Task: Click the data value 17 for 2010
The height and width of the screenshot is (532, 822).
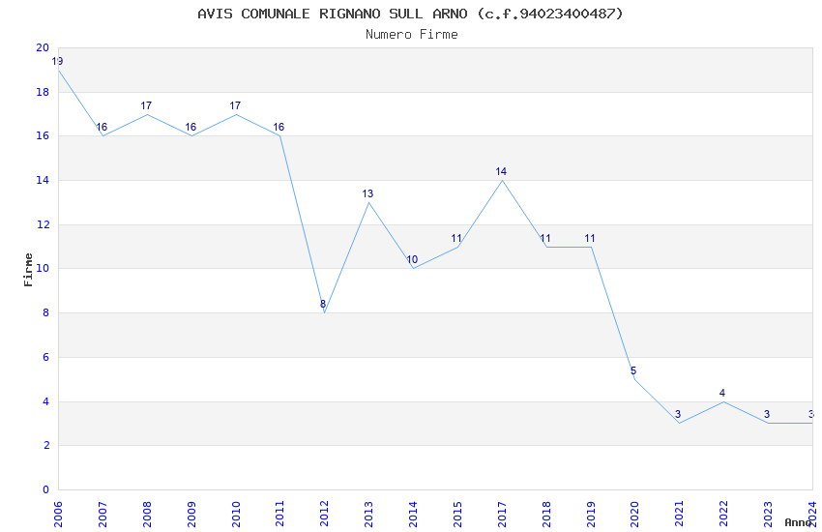Action: pos(235,105)
